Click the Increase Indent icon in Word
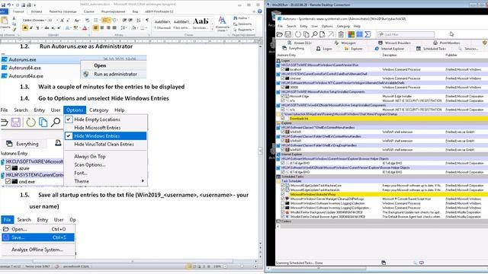 [x=130, y=21]
